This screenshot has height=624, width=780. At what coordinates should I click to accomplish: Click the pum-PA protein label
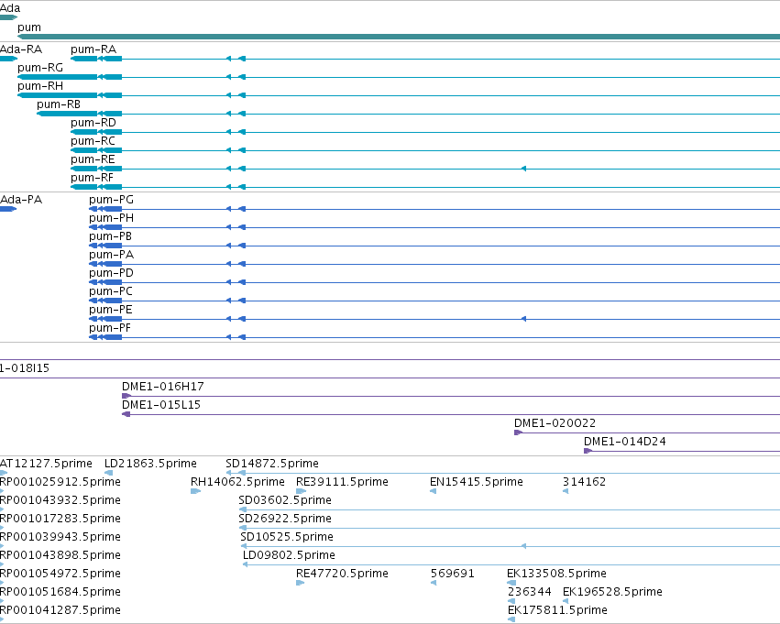[112, 255]
